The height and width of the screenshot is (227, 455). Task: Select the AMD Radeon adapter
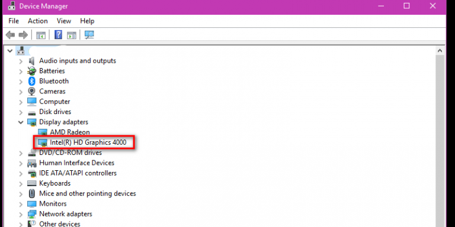70,132
